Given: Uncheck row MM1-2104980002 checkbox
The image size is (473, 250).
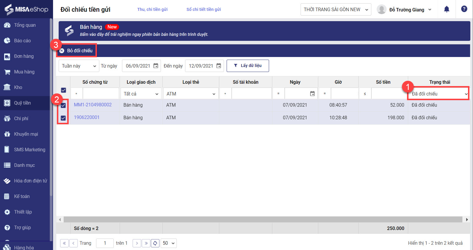Looking at the screenshot, I should [63, 105].
